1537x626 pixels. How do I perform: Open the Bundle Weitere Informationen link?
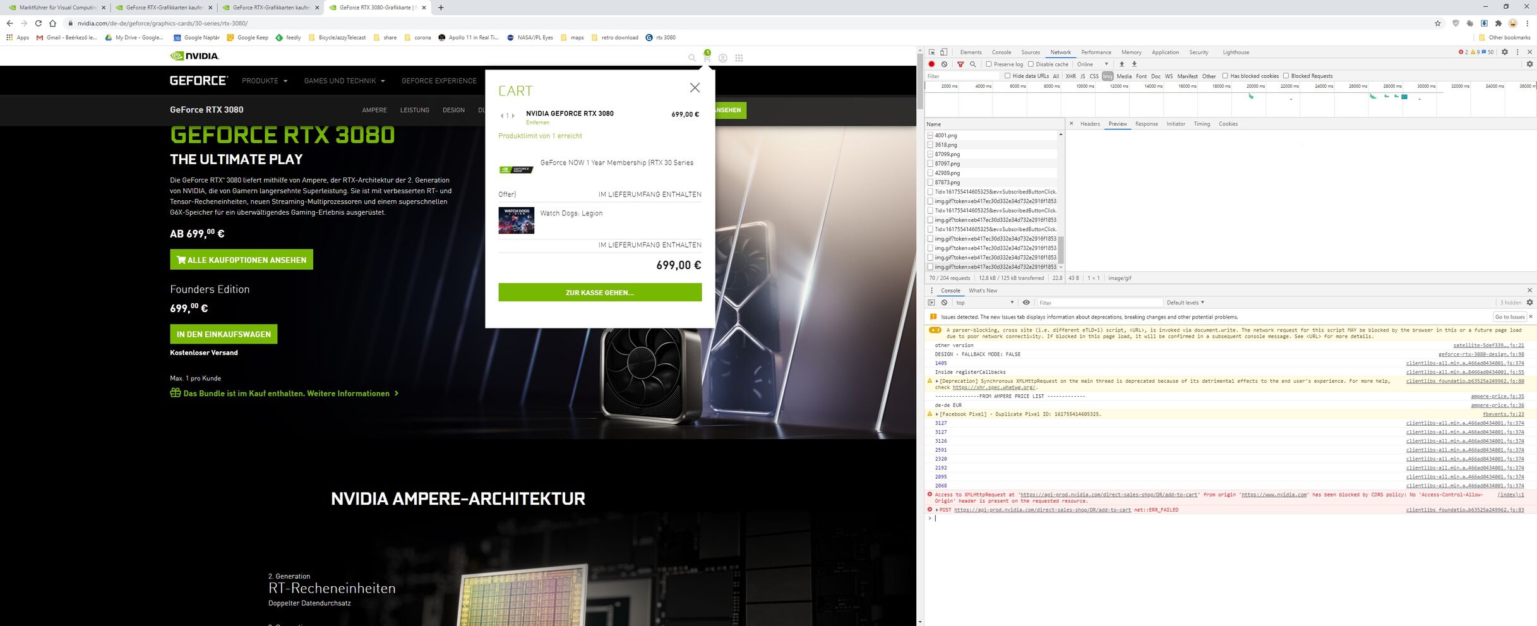[284, 394]
